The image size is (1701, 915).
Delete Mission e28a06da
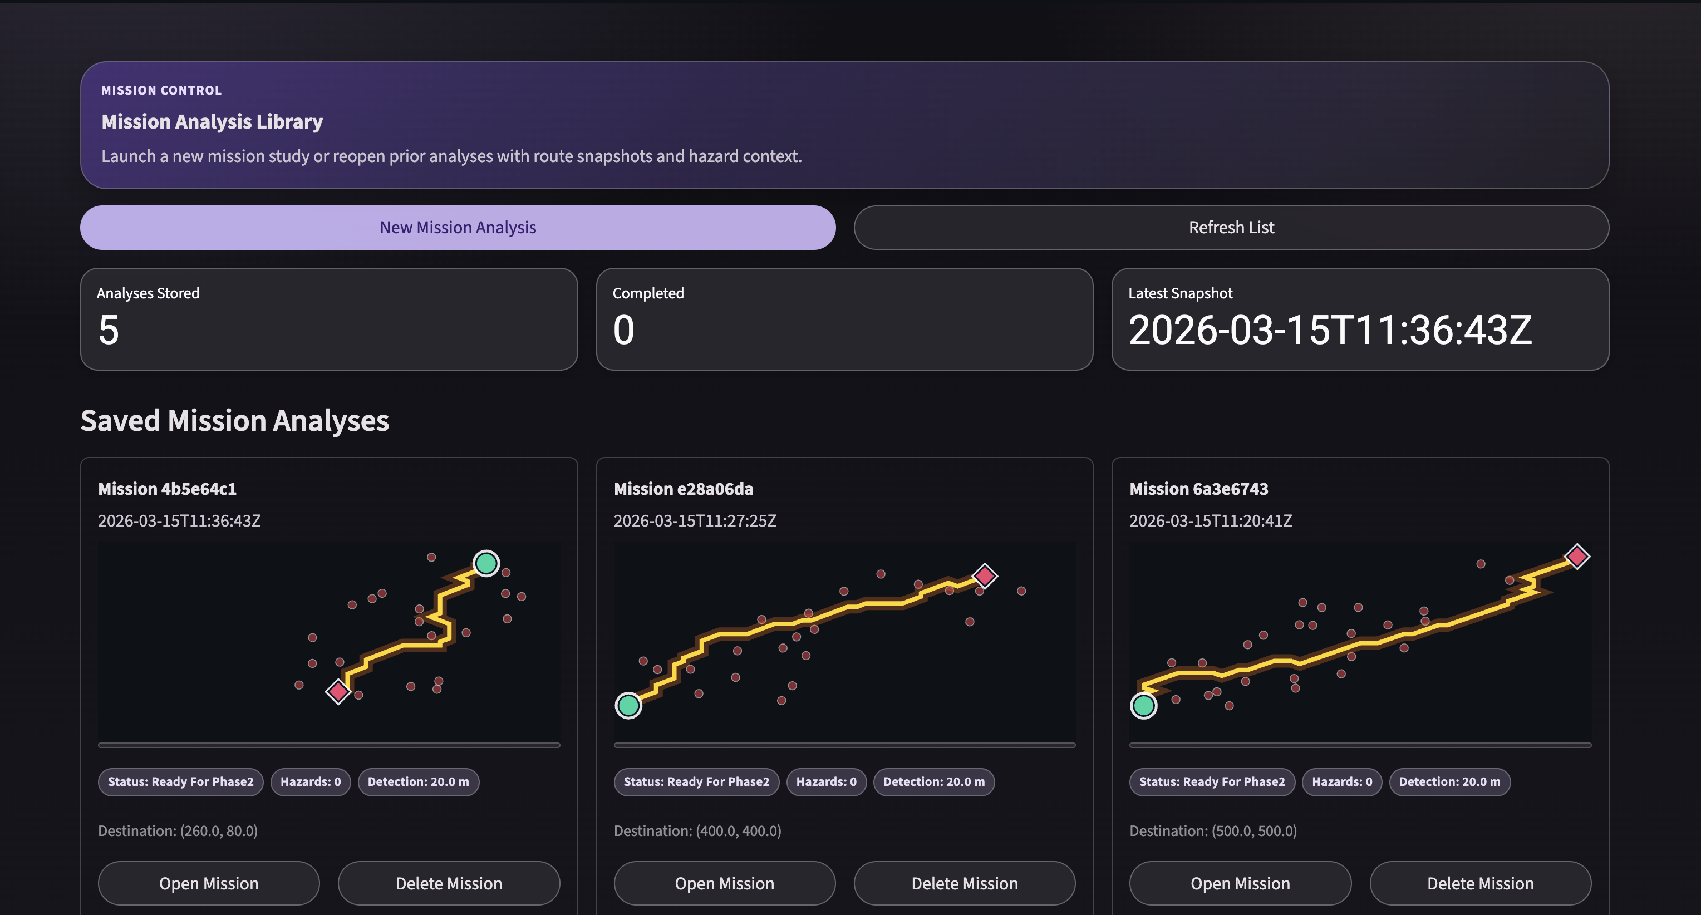click(964, 883)
